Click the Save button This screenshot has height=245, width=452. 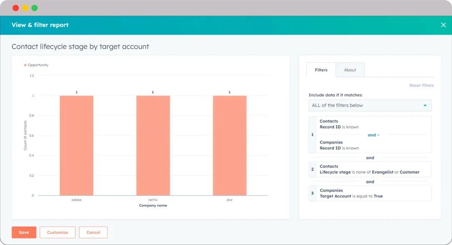coord(24,233)
